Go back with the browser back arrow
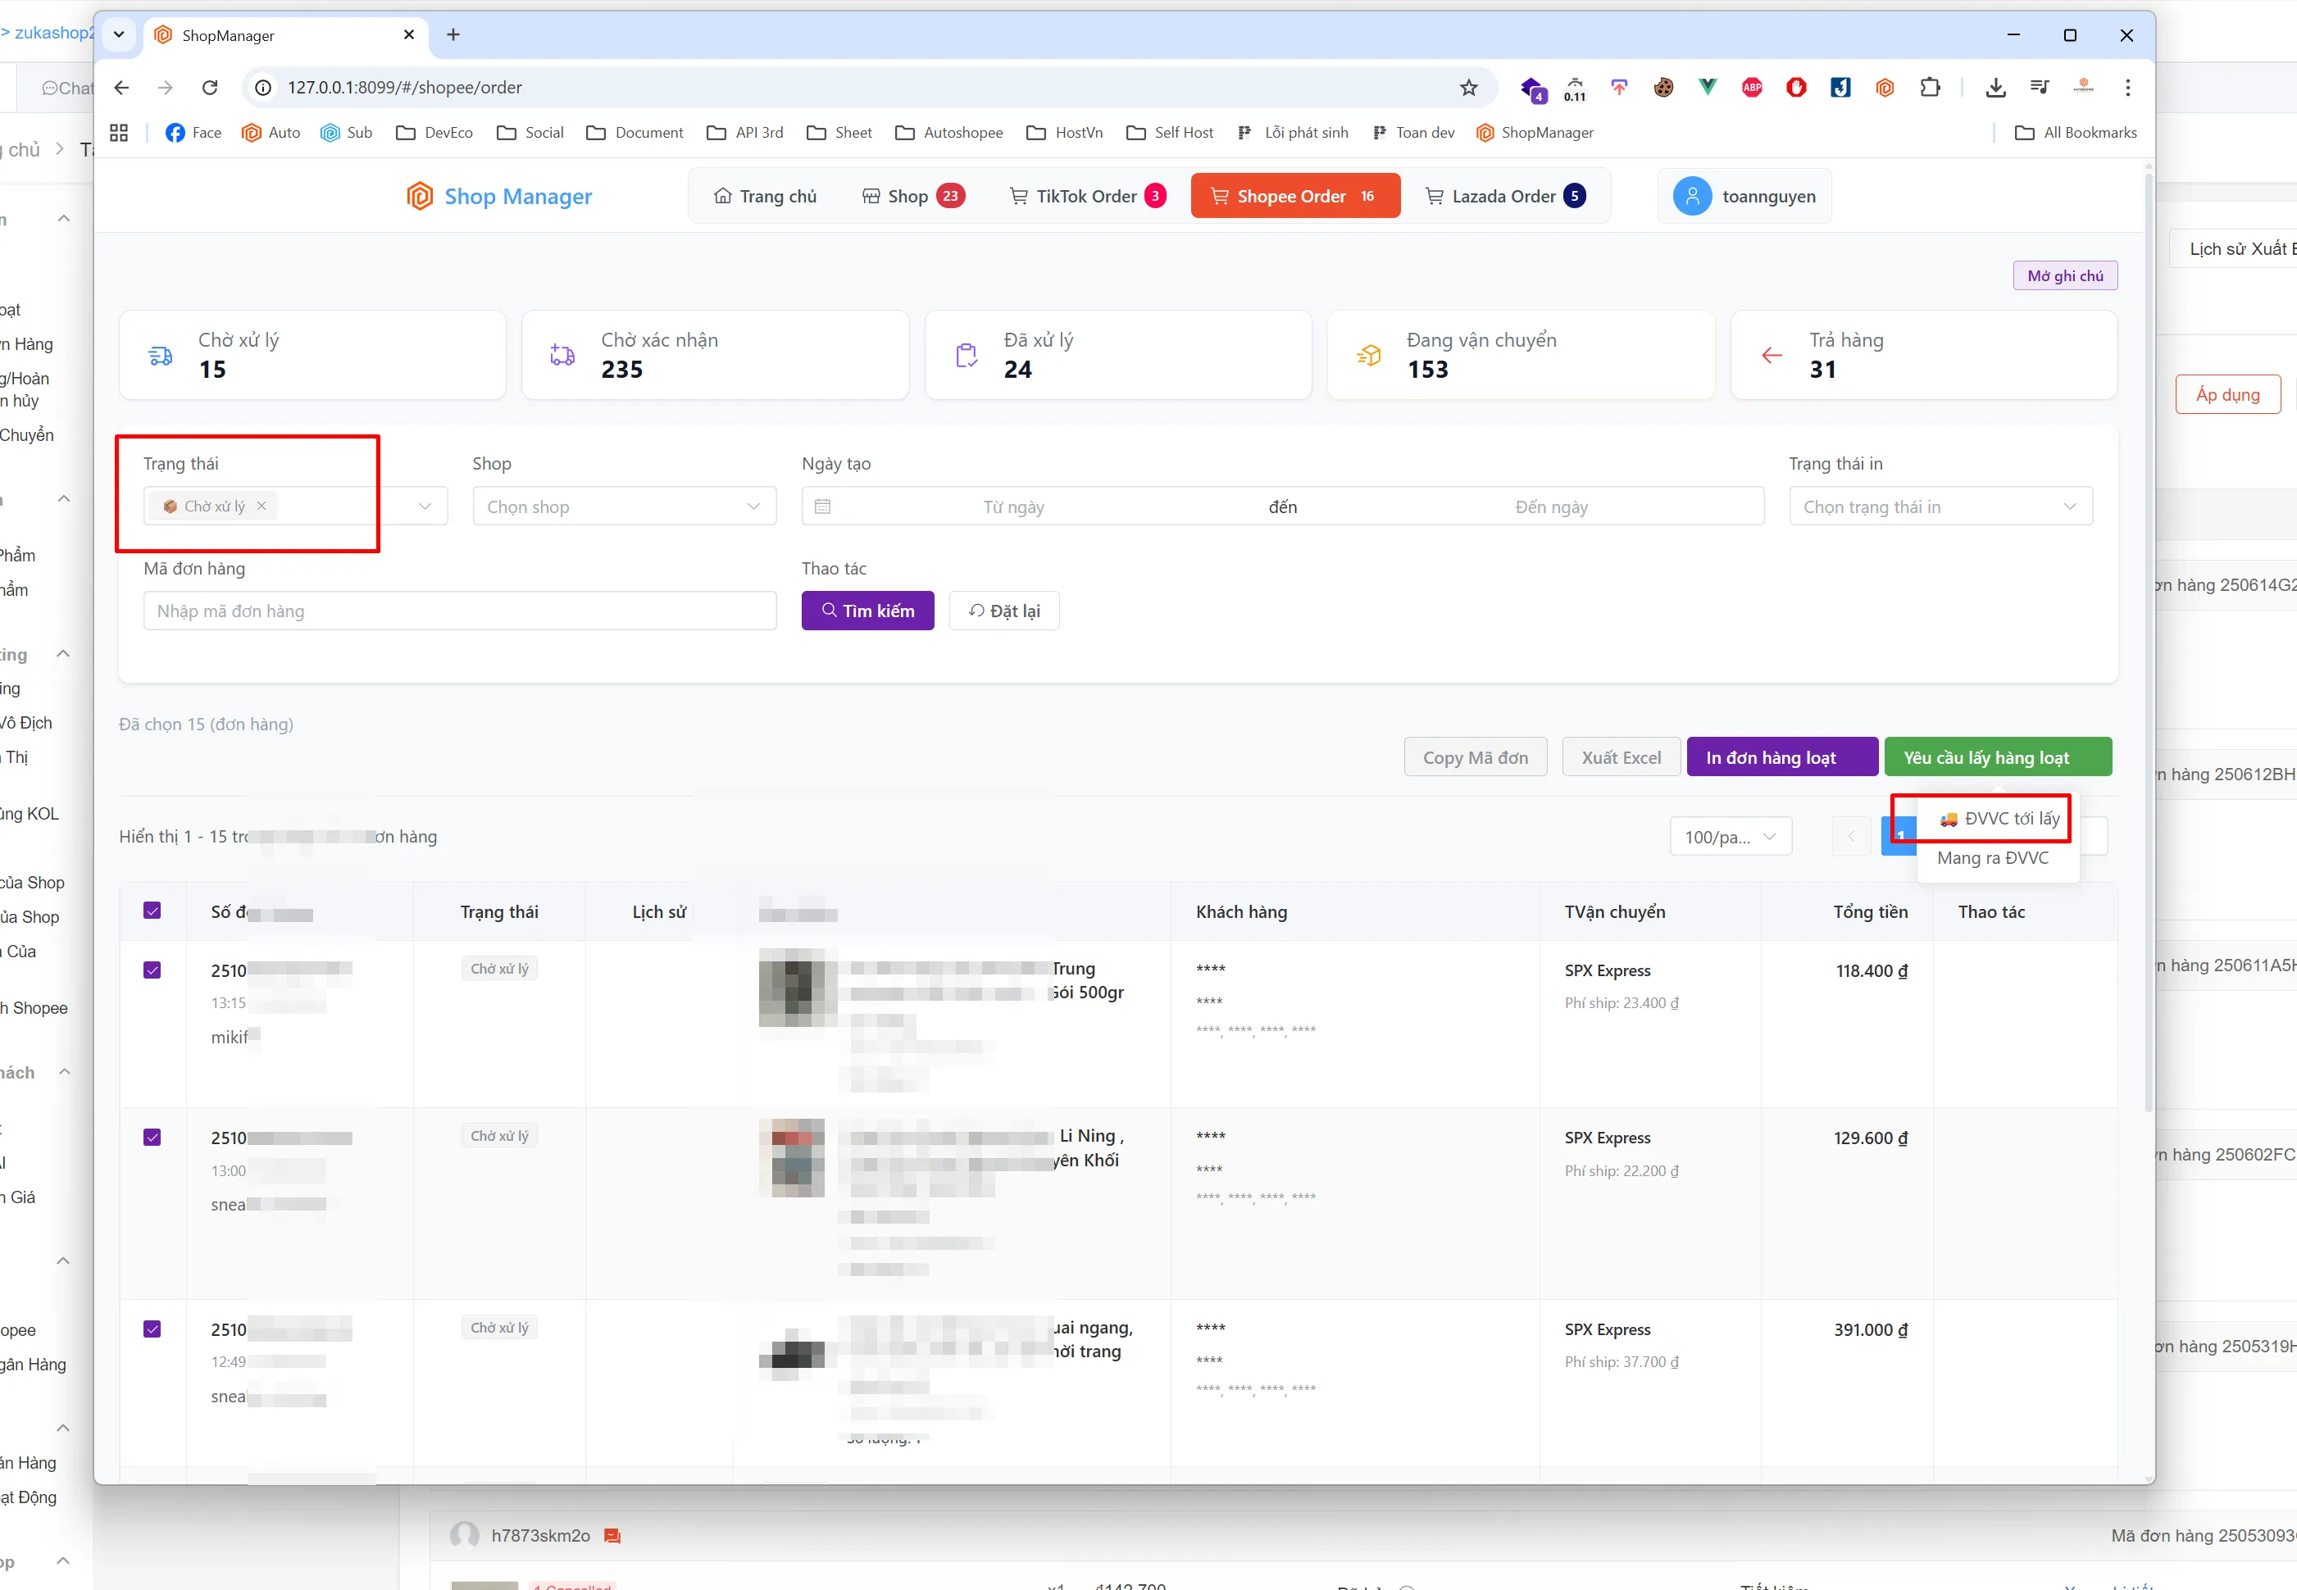This screenshot has width=2297, height=1590. [x=121, y=88]
